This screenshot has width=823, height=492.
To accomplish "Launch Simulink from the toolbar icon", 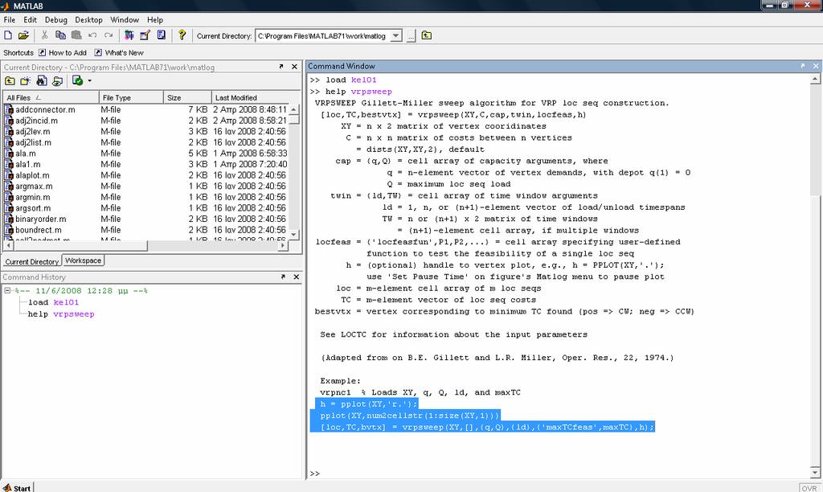I will (x=129, y=35).
